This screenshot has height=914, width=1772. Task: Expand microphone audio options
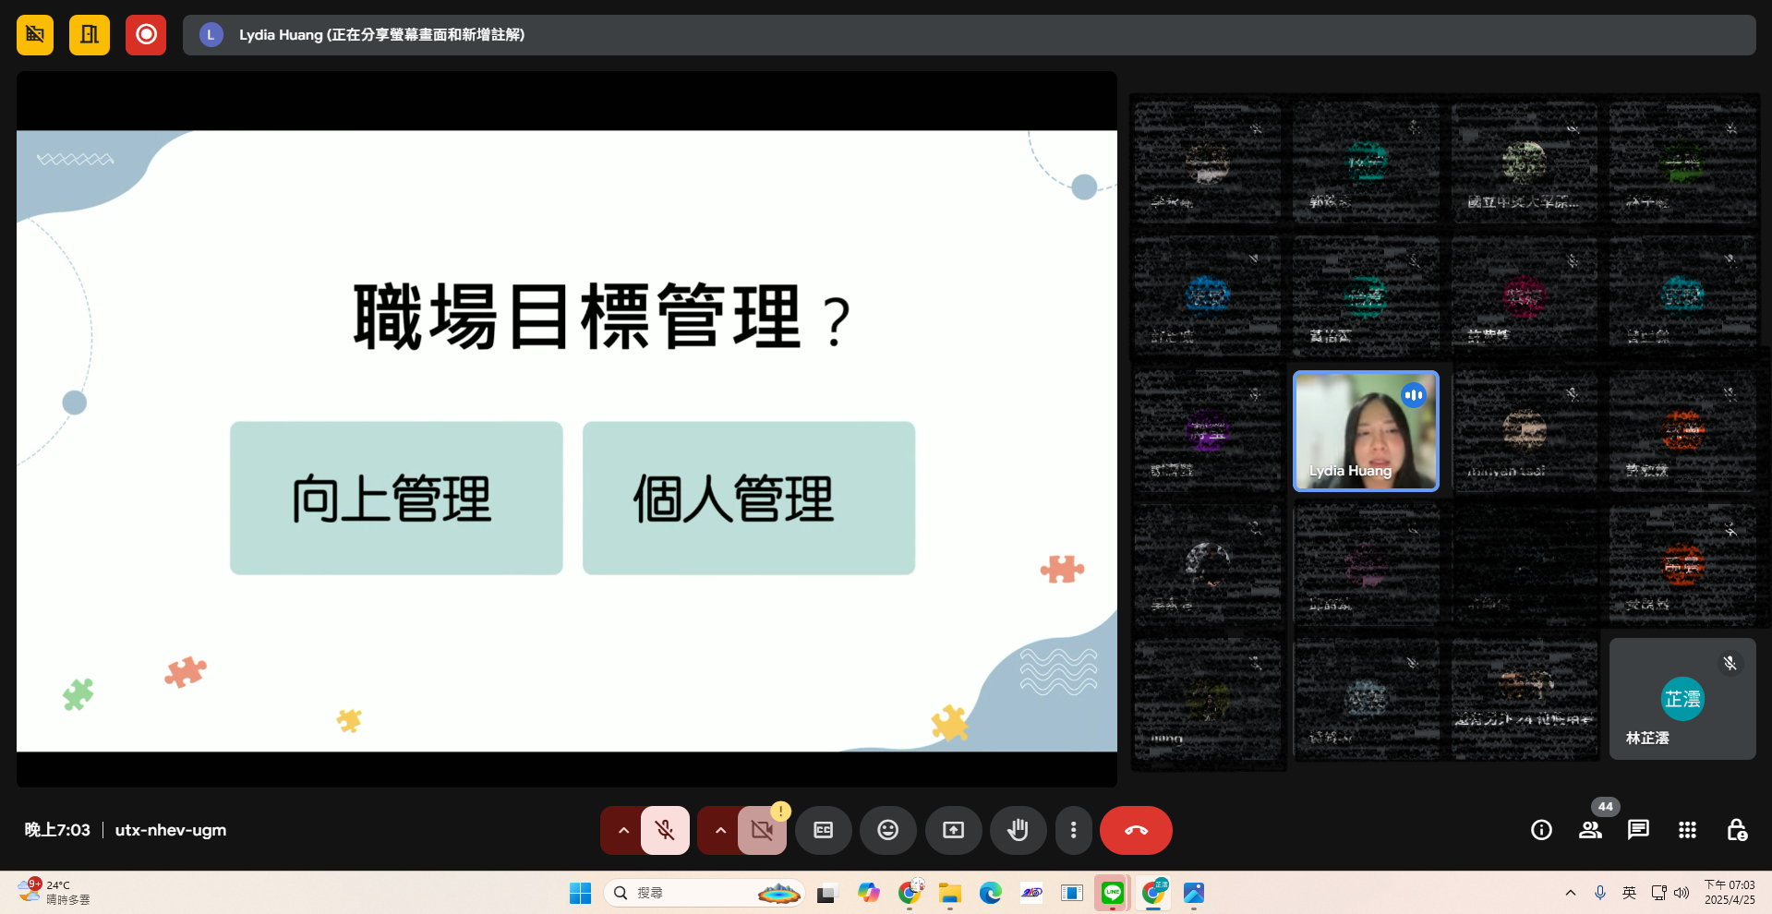click(x=623, y=829)
